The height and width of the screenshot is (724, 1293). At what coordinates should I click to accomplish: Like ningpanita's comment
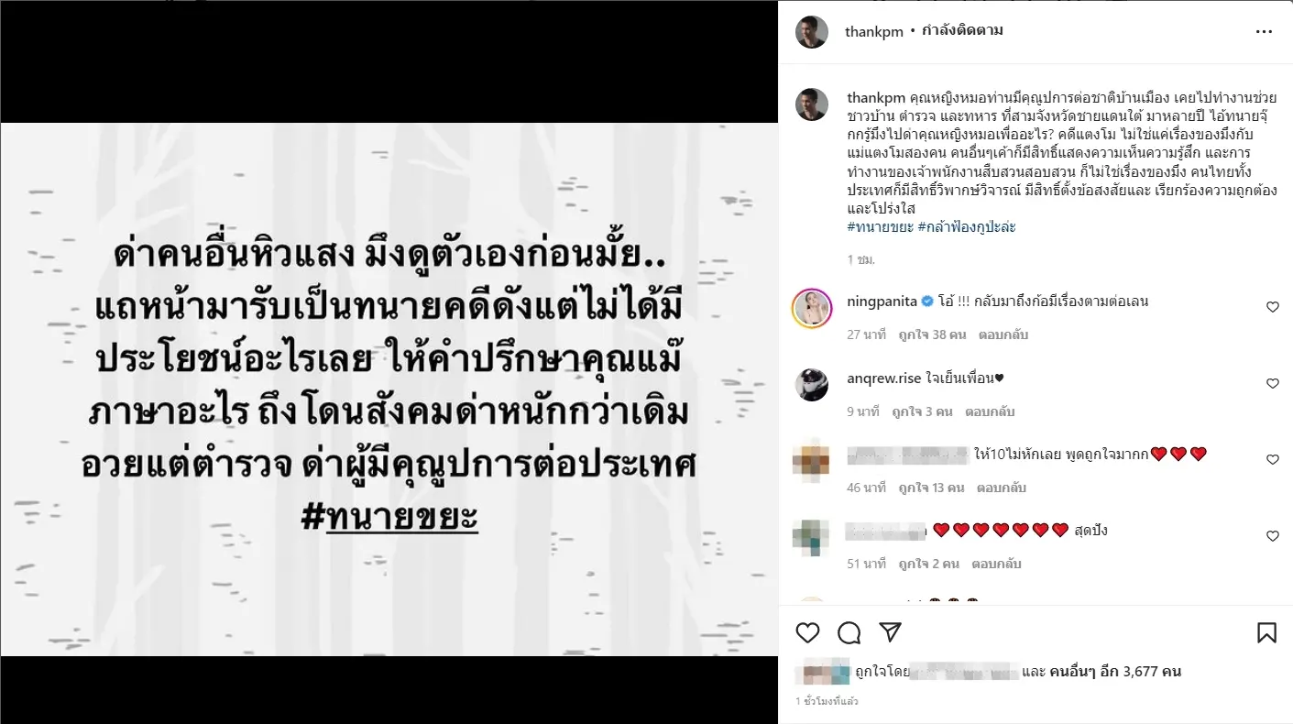pyautogui.click(x=1272, y=307)
